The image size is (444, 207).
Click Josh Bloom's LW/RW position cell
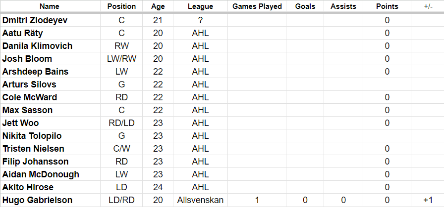(x=121, y=59)
